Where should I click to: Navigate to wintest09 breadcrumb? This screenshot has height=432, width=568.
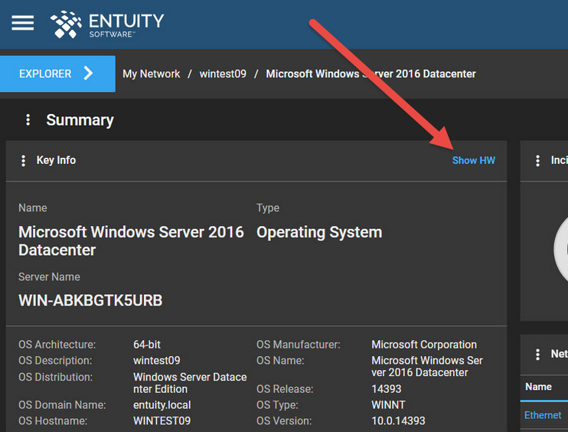tap(223, 74)
